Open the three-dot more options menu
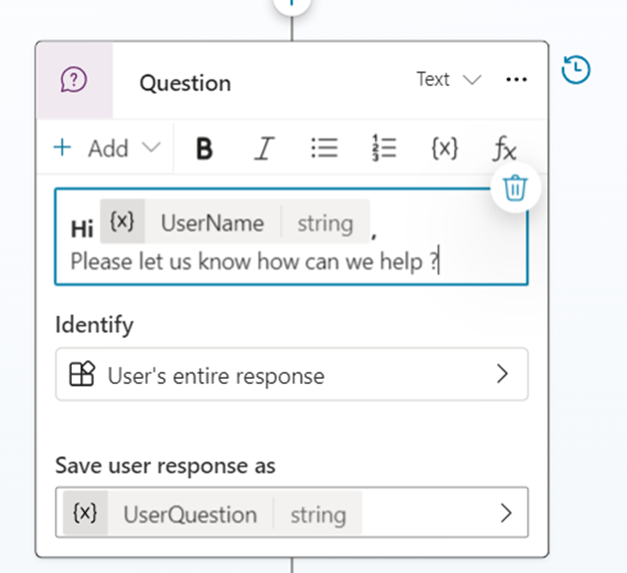 516,80
